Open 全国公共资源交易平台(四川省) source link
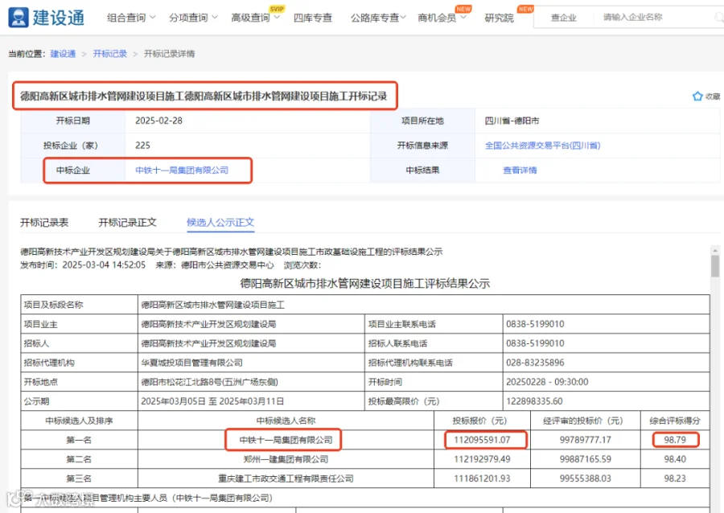This screenshot has height=513, width=724. 542,146
